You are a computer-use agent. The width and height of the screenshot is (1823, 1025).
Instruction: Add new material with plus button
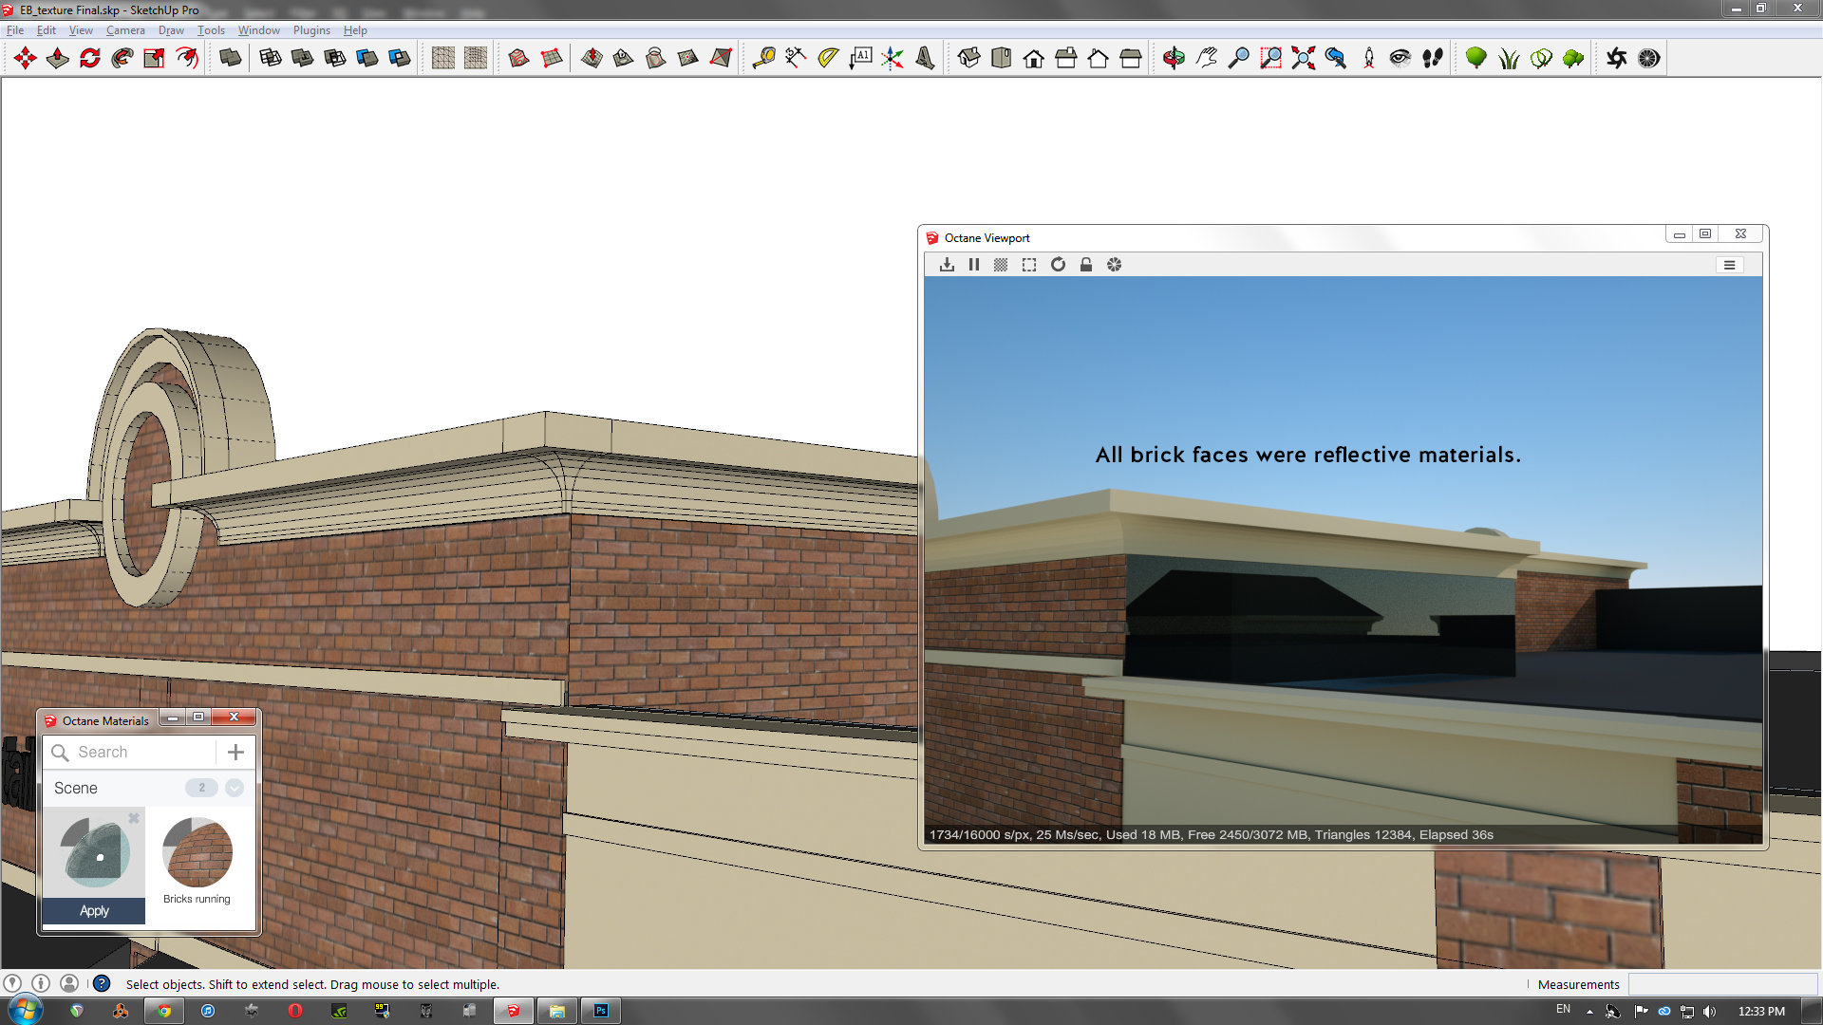point(235,753)
